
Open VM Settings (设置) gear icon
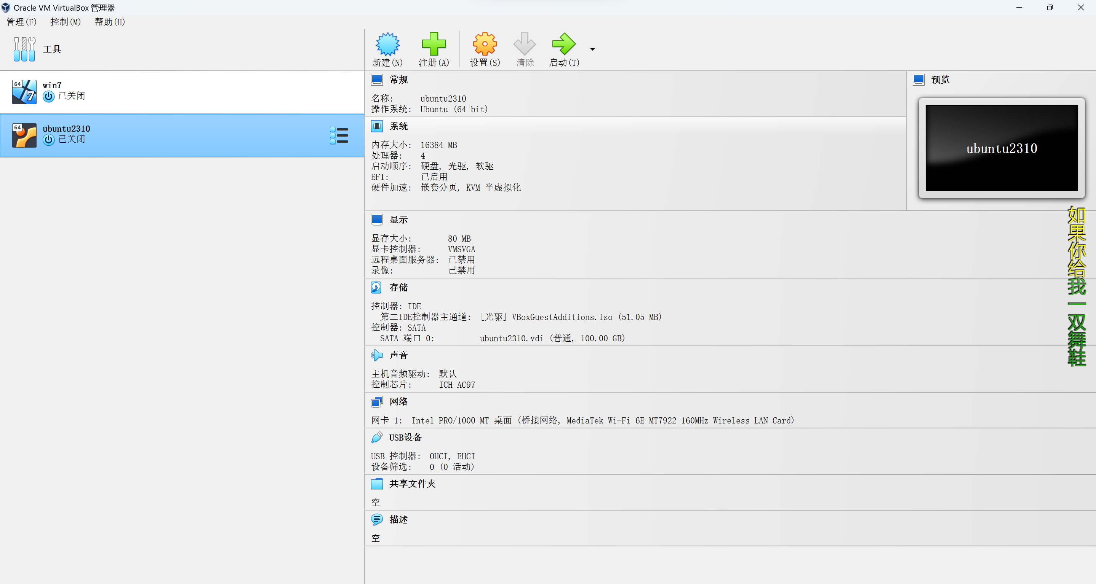pyautogui.click(x=485, y=44)
